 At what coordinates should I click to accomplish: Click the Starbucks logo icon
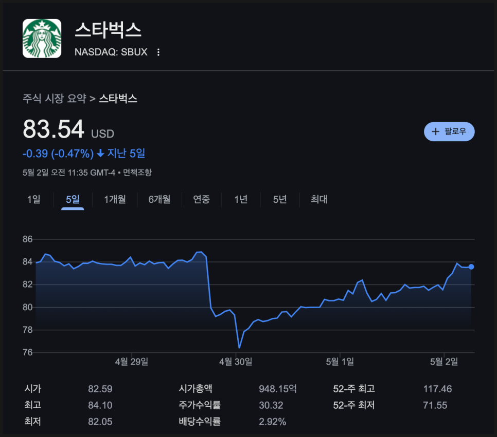tap(42, 39)
